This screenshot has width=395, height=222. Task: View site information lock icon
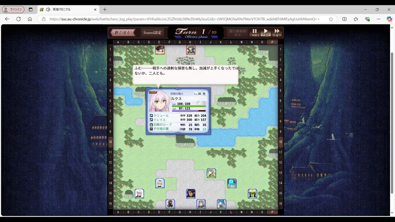pos(44,19)
